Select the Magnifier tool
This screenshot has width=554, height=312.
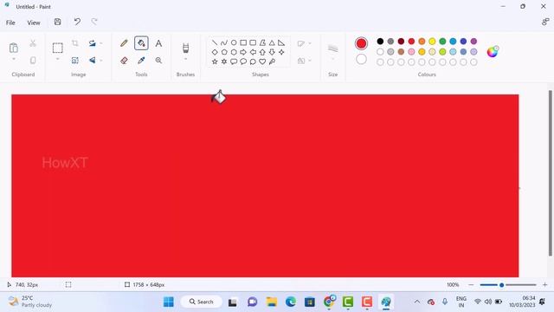tap(158, 61)
